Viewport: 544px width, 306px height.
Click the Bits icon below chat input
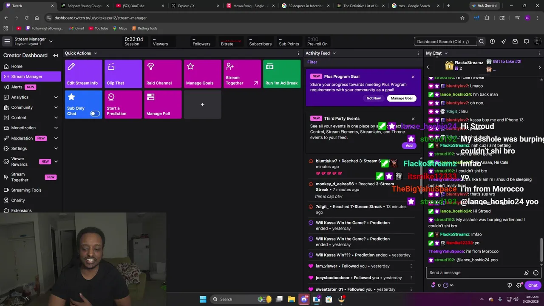coord(433,286)
